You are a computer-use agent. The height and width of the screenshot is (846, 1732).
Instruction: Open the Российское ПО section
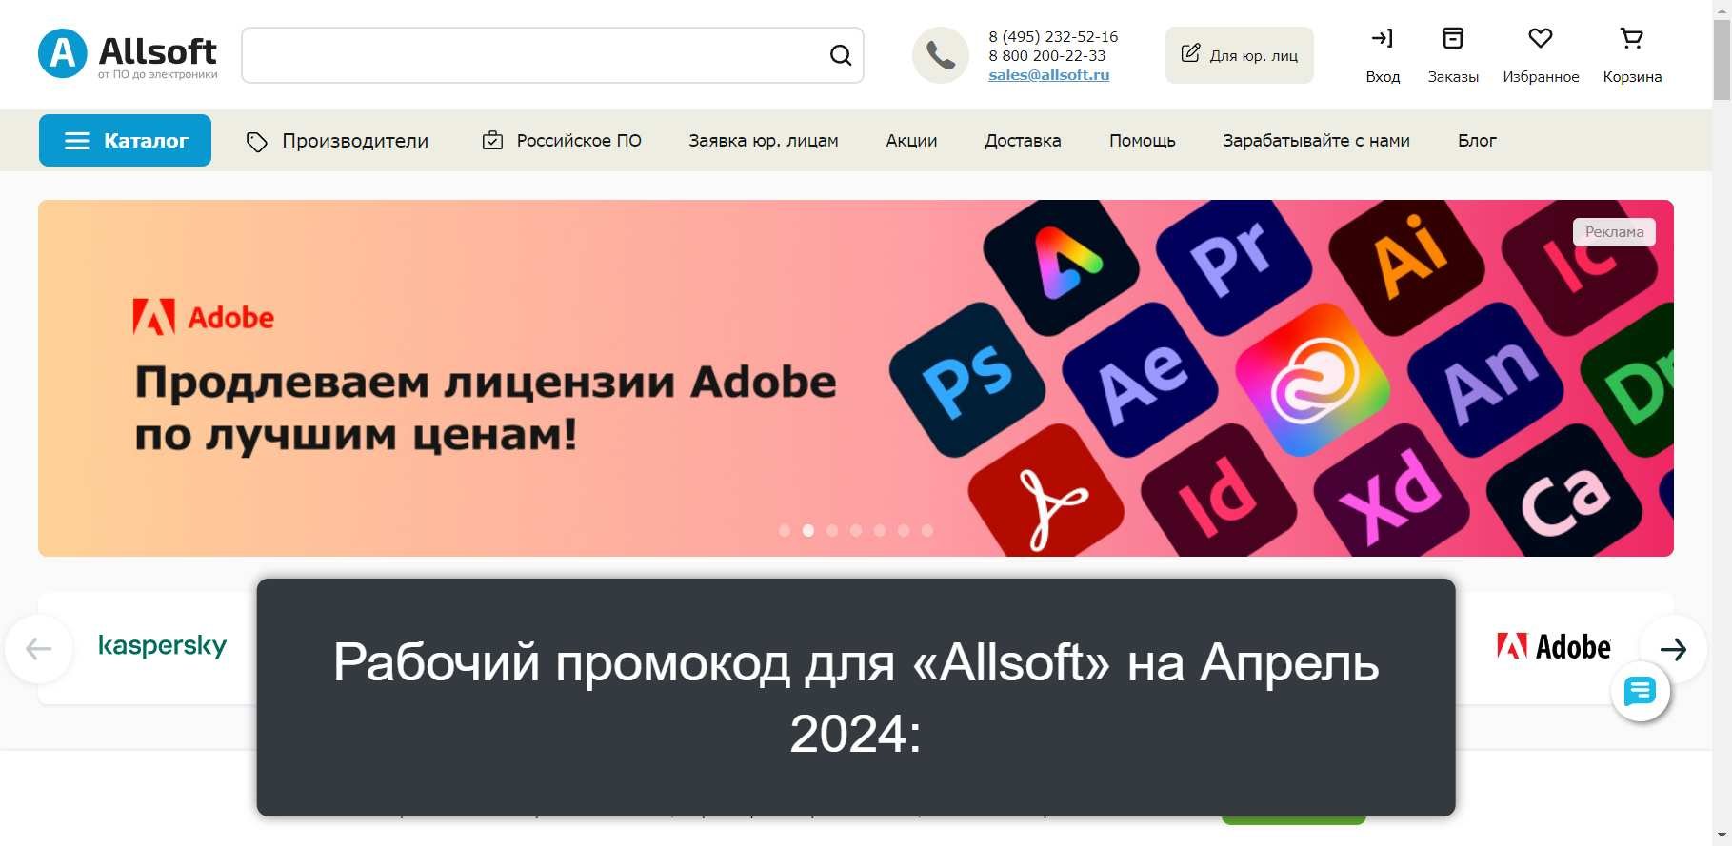click(562, 141)
